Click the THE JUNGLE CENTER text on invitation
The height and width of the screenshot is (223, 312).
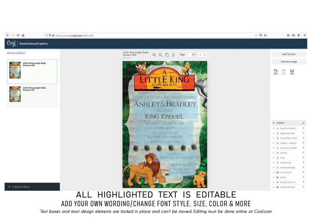(x=165, y=133)
